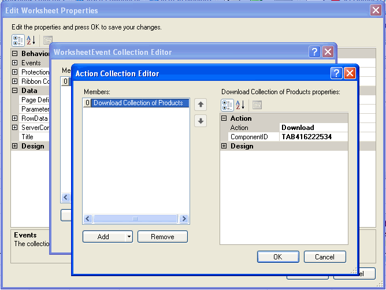
Task: Select Parameter property in Worksheet Properties
Action: click(x=35, y=109)
